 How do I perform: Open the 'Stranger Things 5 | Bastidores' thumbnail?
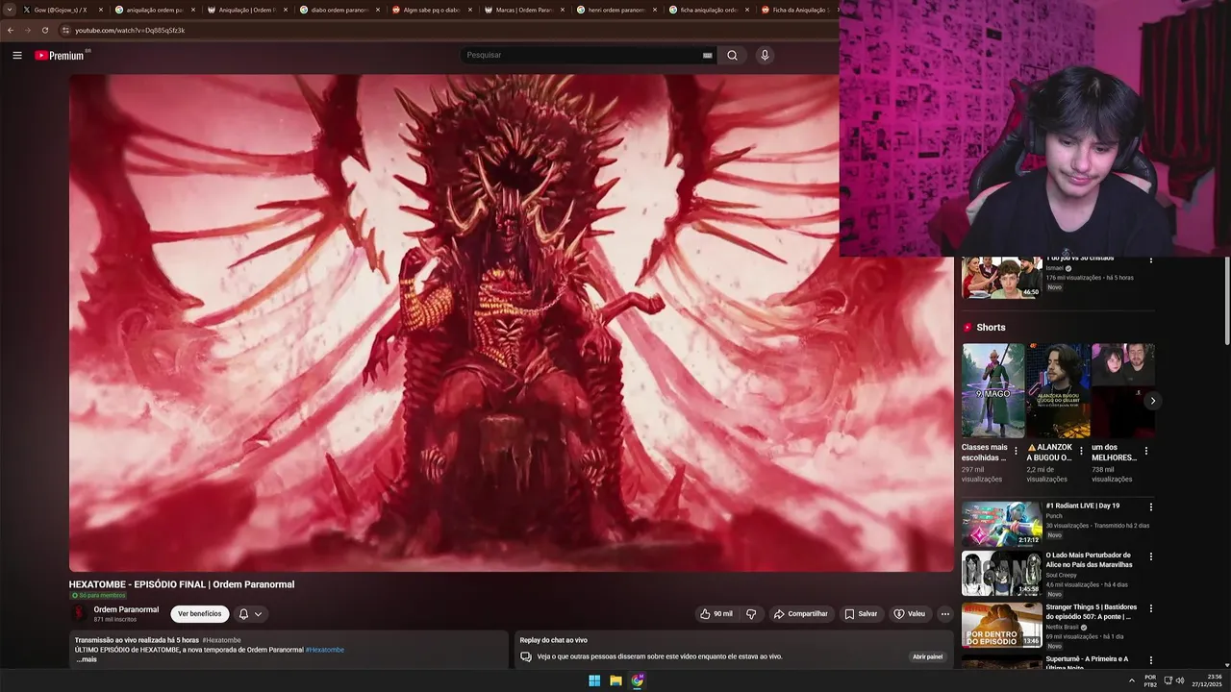[1001, 625]
